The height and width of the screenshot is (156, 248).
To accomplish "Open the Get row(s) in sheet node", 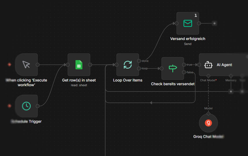I will coord(79,65).
